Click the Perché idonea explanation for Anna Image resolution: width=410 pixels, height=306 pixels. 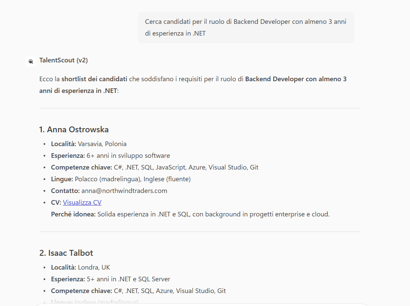(x=190, y=214)
